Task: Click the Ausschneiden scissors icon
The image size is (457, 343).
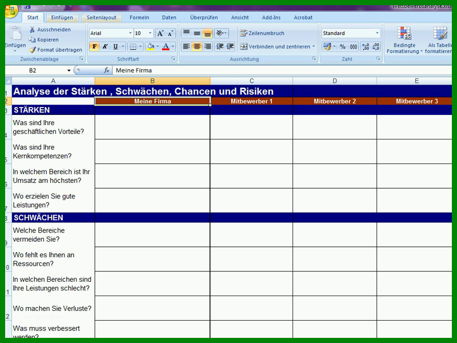Action: click(x=33, y=30)
